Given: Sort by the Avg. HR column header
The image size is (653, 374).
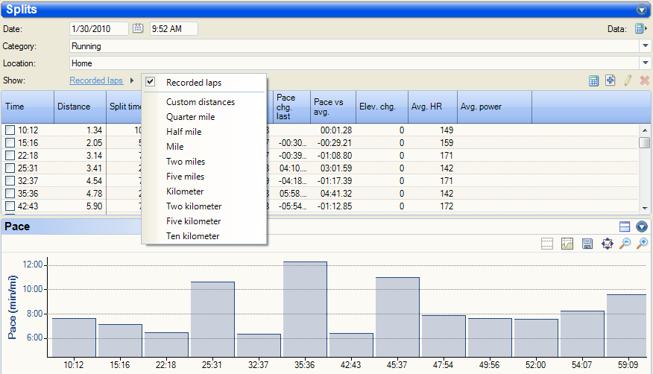Looking at the screenshot, I should point(432,107).
